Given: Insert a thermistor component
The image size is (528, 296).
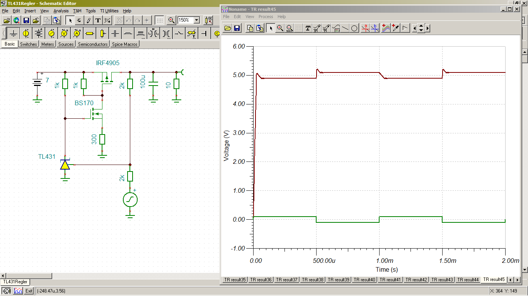Looking at the screenshot, I should tap(192, 34).
